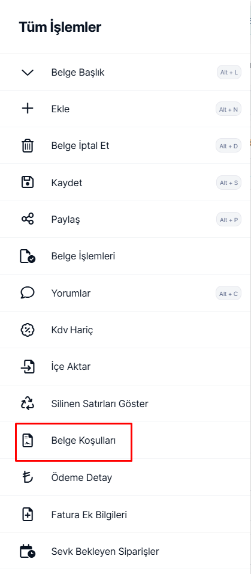Click the Alt + N shortcut badge
Screen dimensions: 251x574
click(x=229, y=109)
